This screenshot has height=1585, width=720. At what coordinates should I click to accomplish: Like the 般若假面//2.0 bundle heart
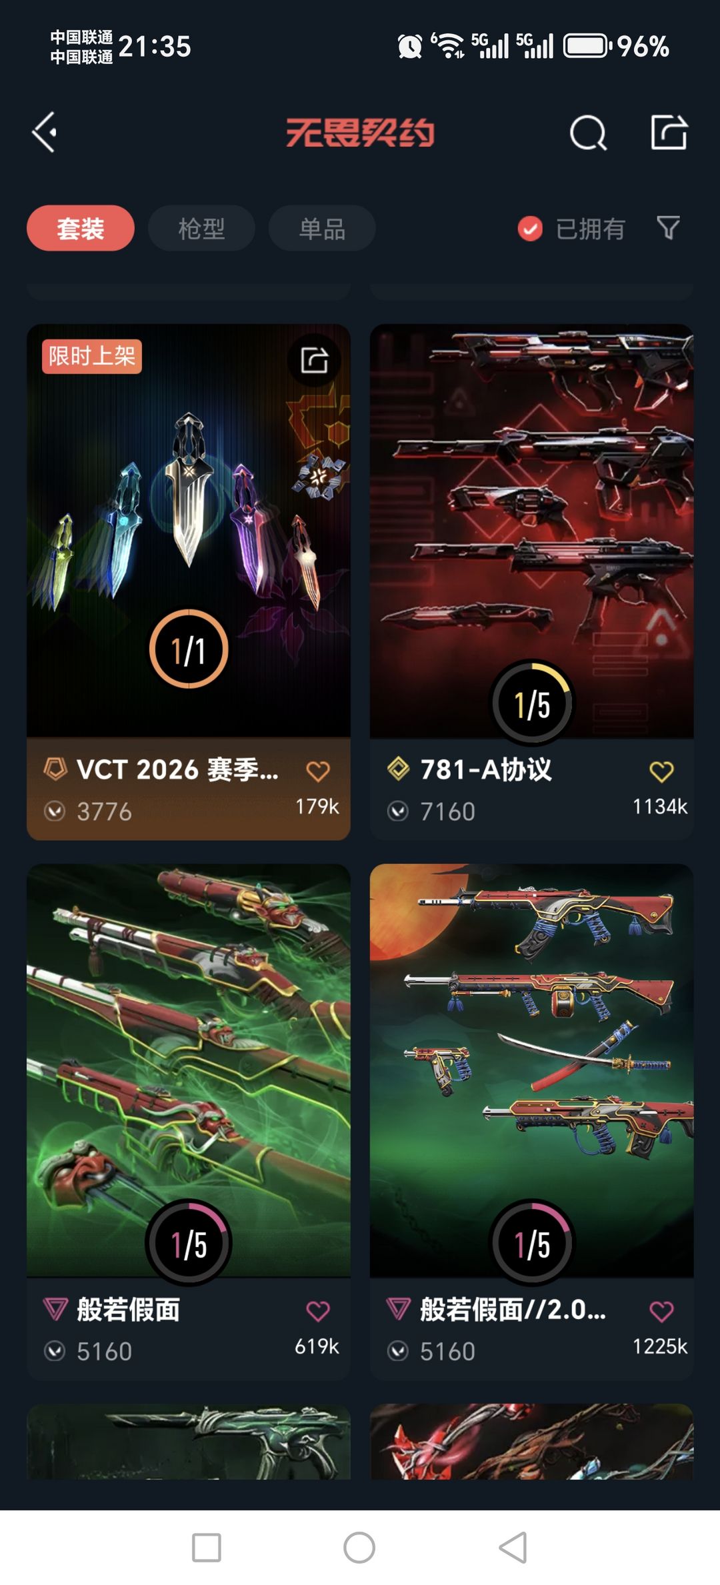pyautogui.click(x=661, y=1311)
